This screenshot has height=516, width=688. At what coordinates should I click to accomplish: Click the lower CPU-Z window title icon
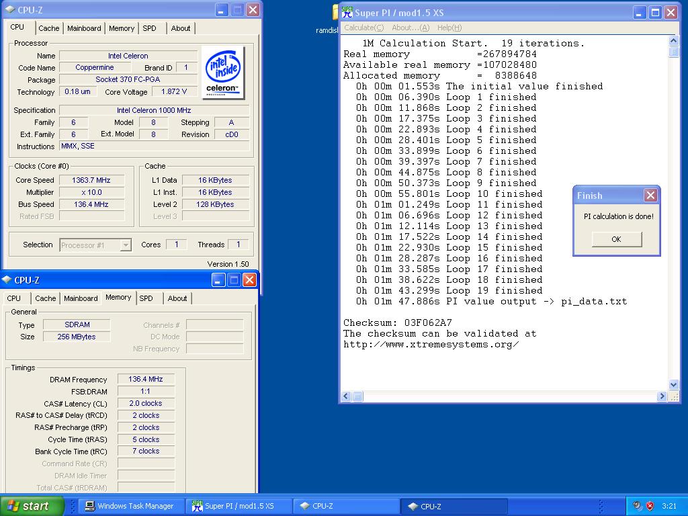click(x=7, y=280)
